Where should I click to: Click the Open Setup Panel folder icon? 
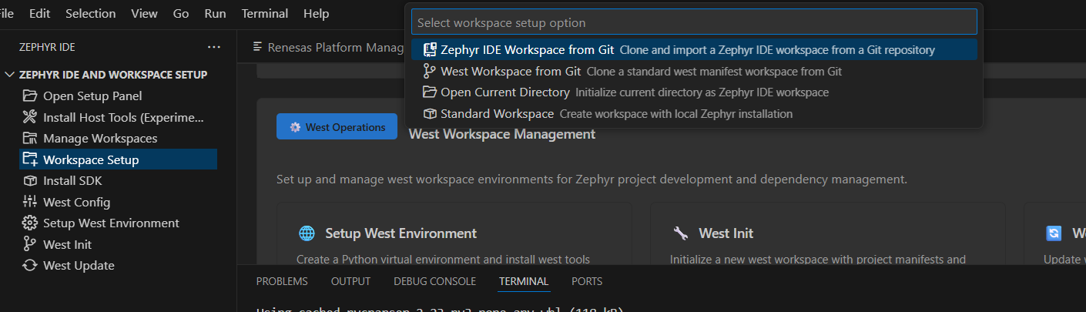click(30, 96)
